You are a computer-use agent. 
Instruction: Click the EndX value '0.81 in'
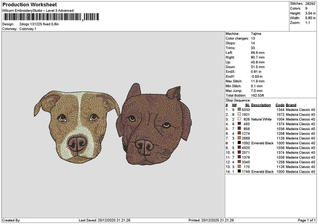tap(256, 71)
